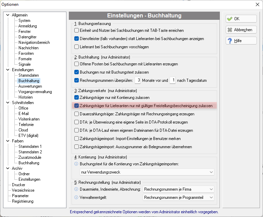Screen dimensions: 263x217
Task: Select E-Mail interface settings
Action: 24,114
